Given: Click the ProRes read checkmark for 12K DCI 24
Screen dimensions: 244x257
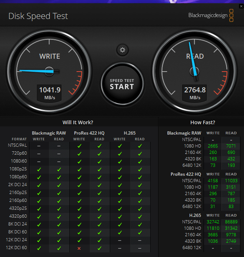Looking at the screenshot, I should point(99,240).
